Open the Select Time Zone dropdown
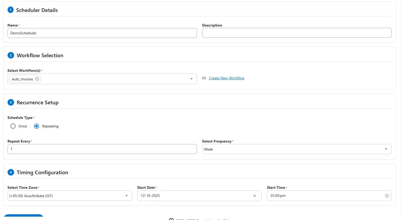The width and height of the screenshot is (401, 220). pyautogui.click(x=127, y=196)
